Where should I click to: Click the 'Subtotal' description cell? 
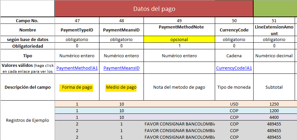[x=274, y=87]
